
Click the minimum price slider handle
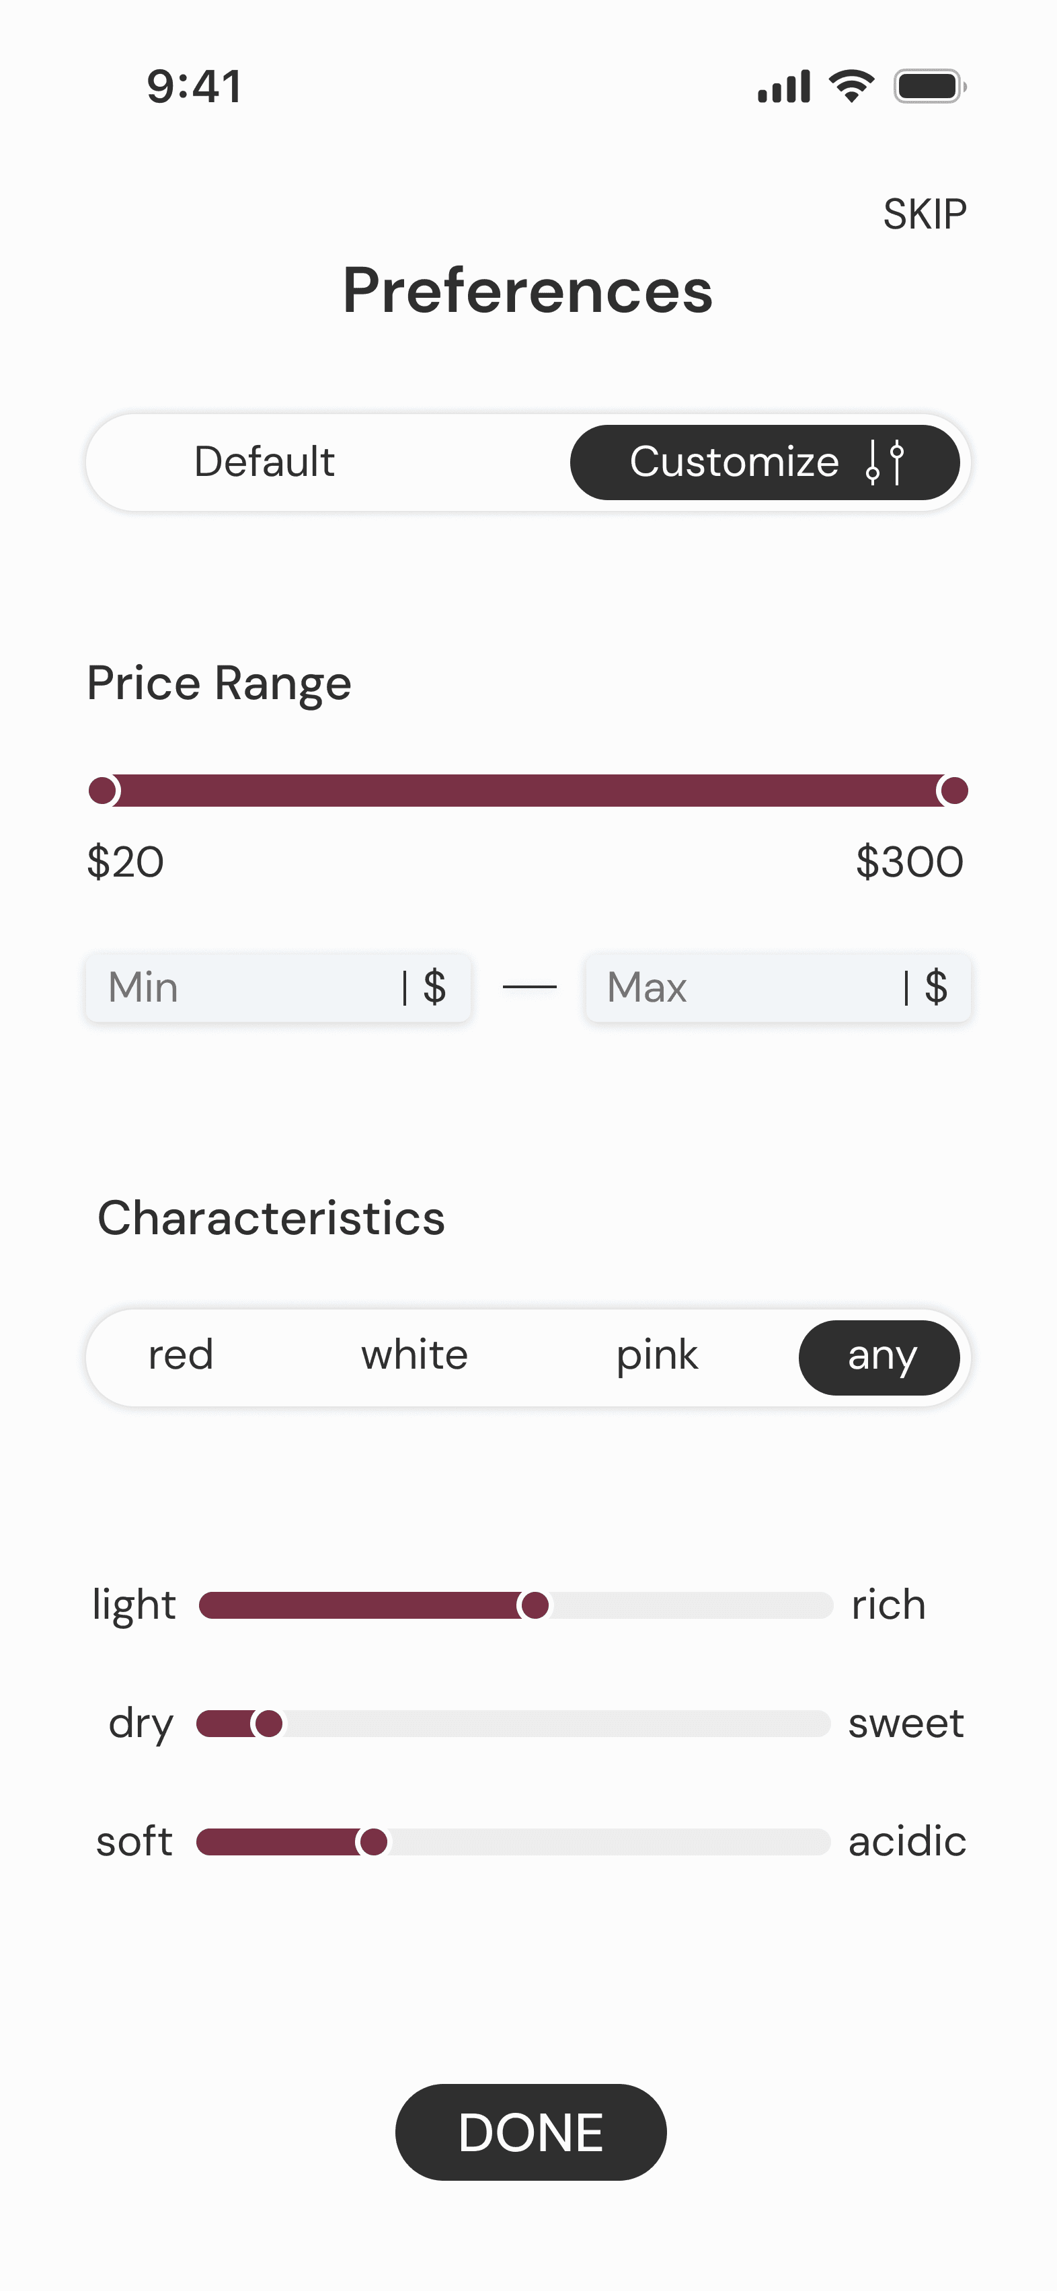coord(103,790)
